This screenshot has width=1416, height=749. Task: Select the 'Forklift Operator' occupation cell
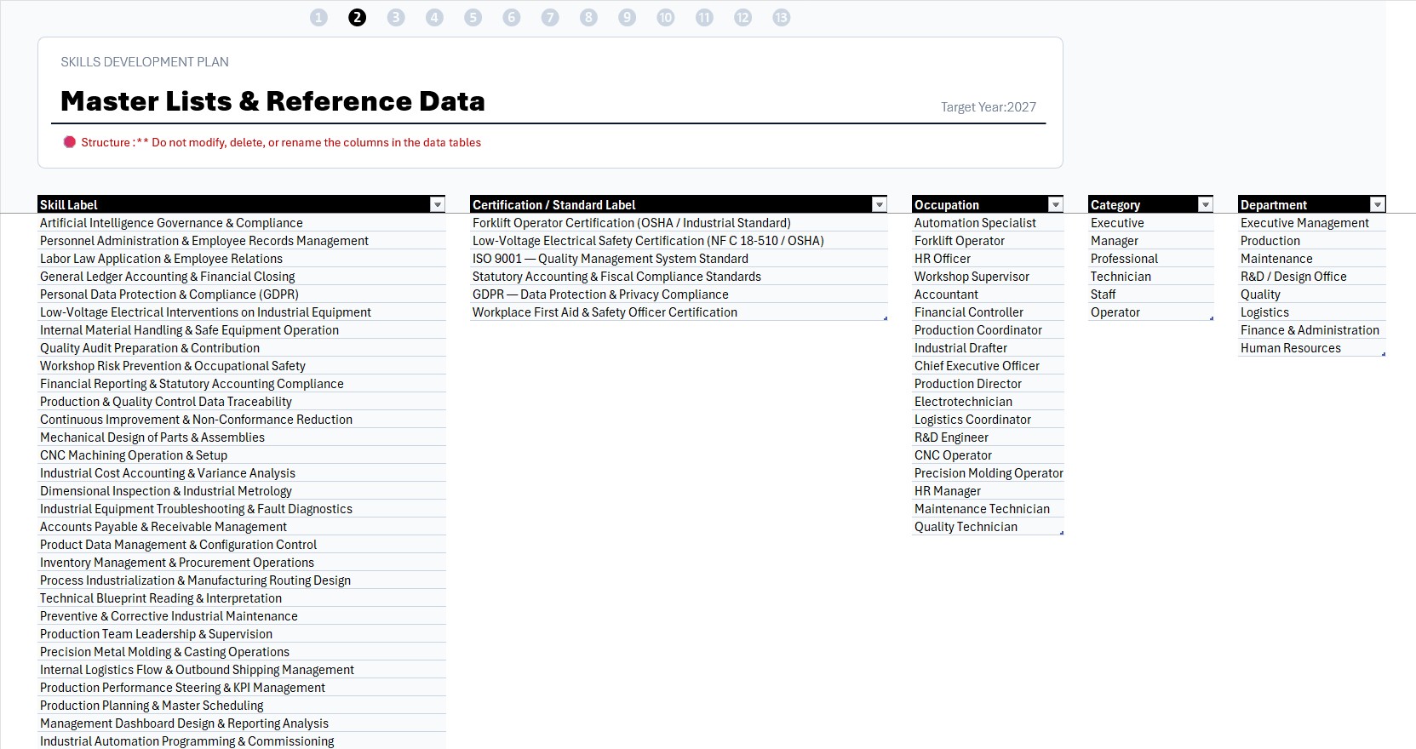tap(988, 241)
